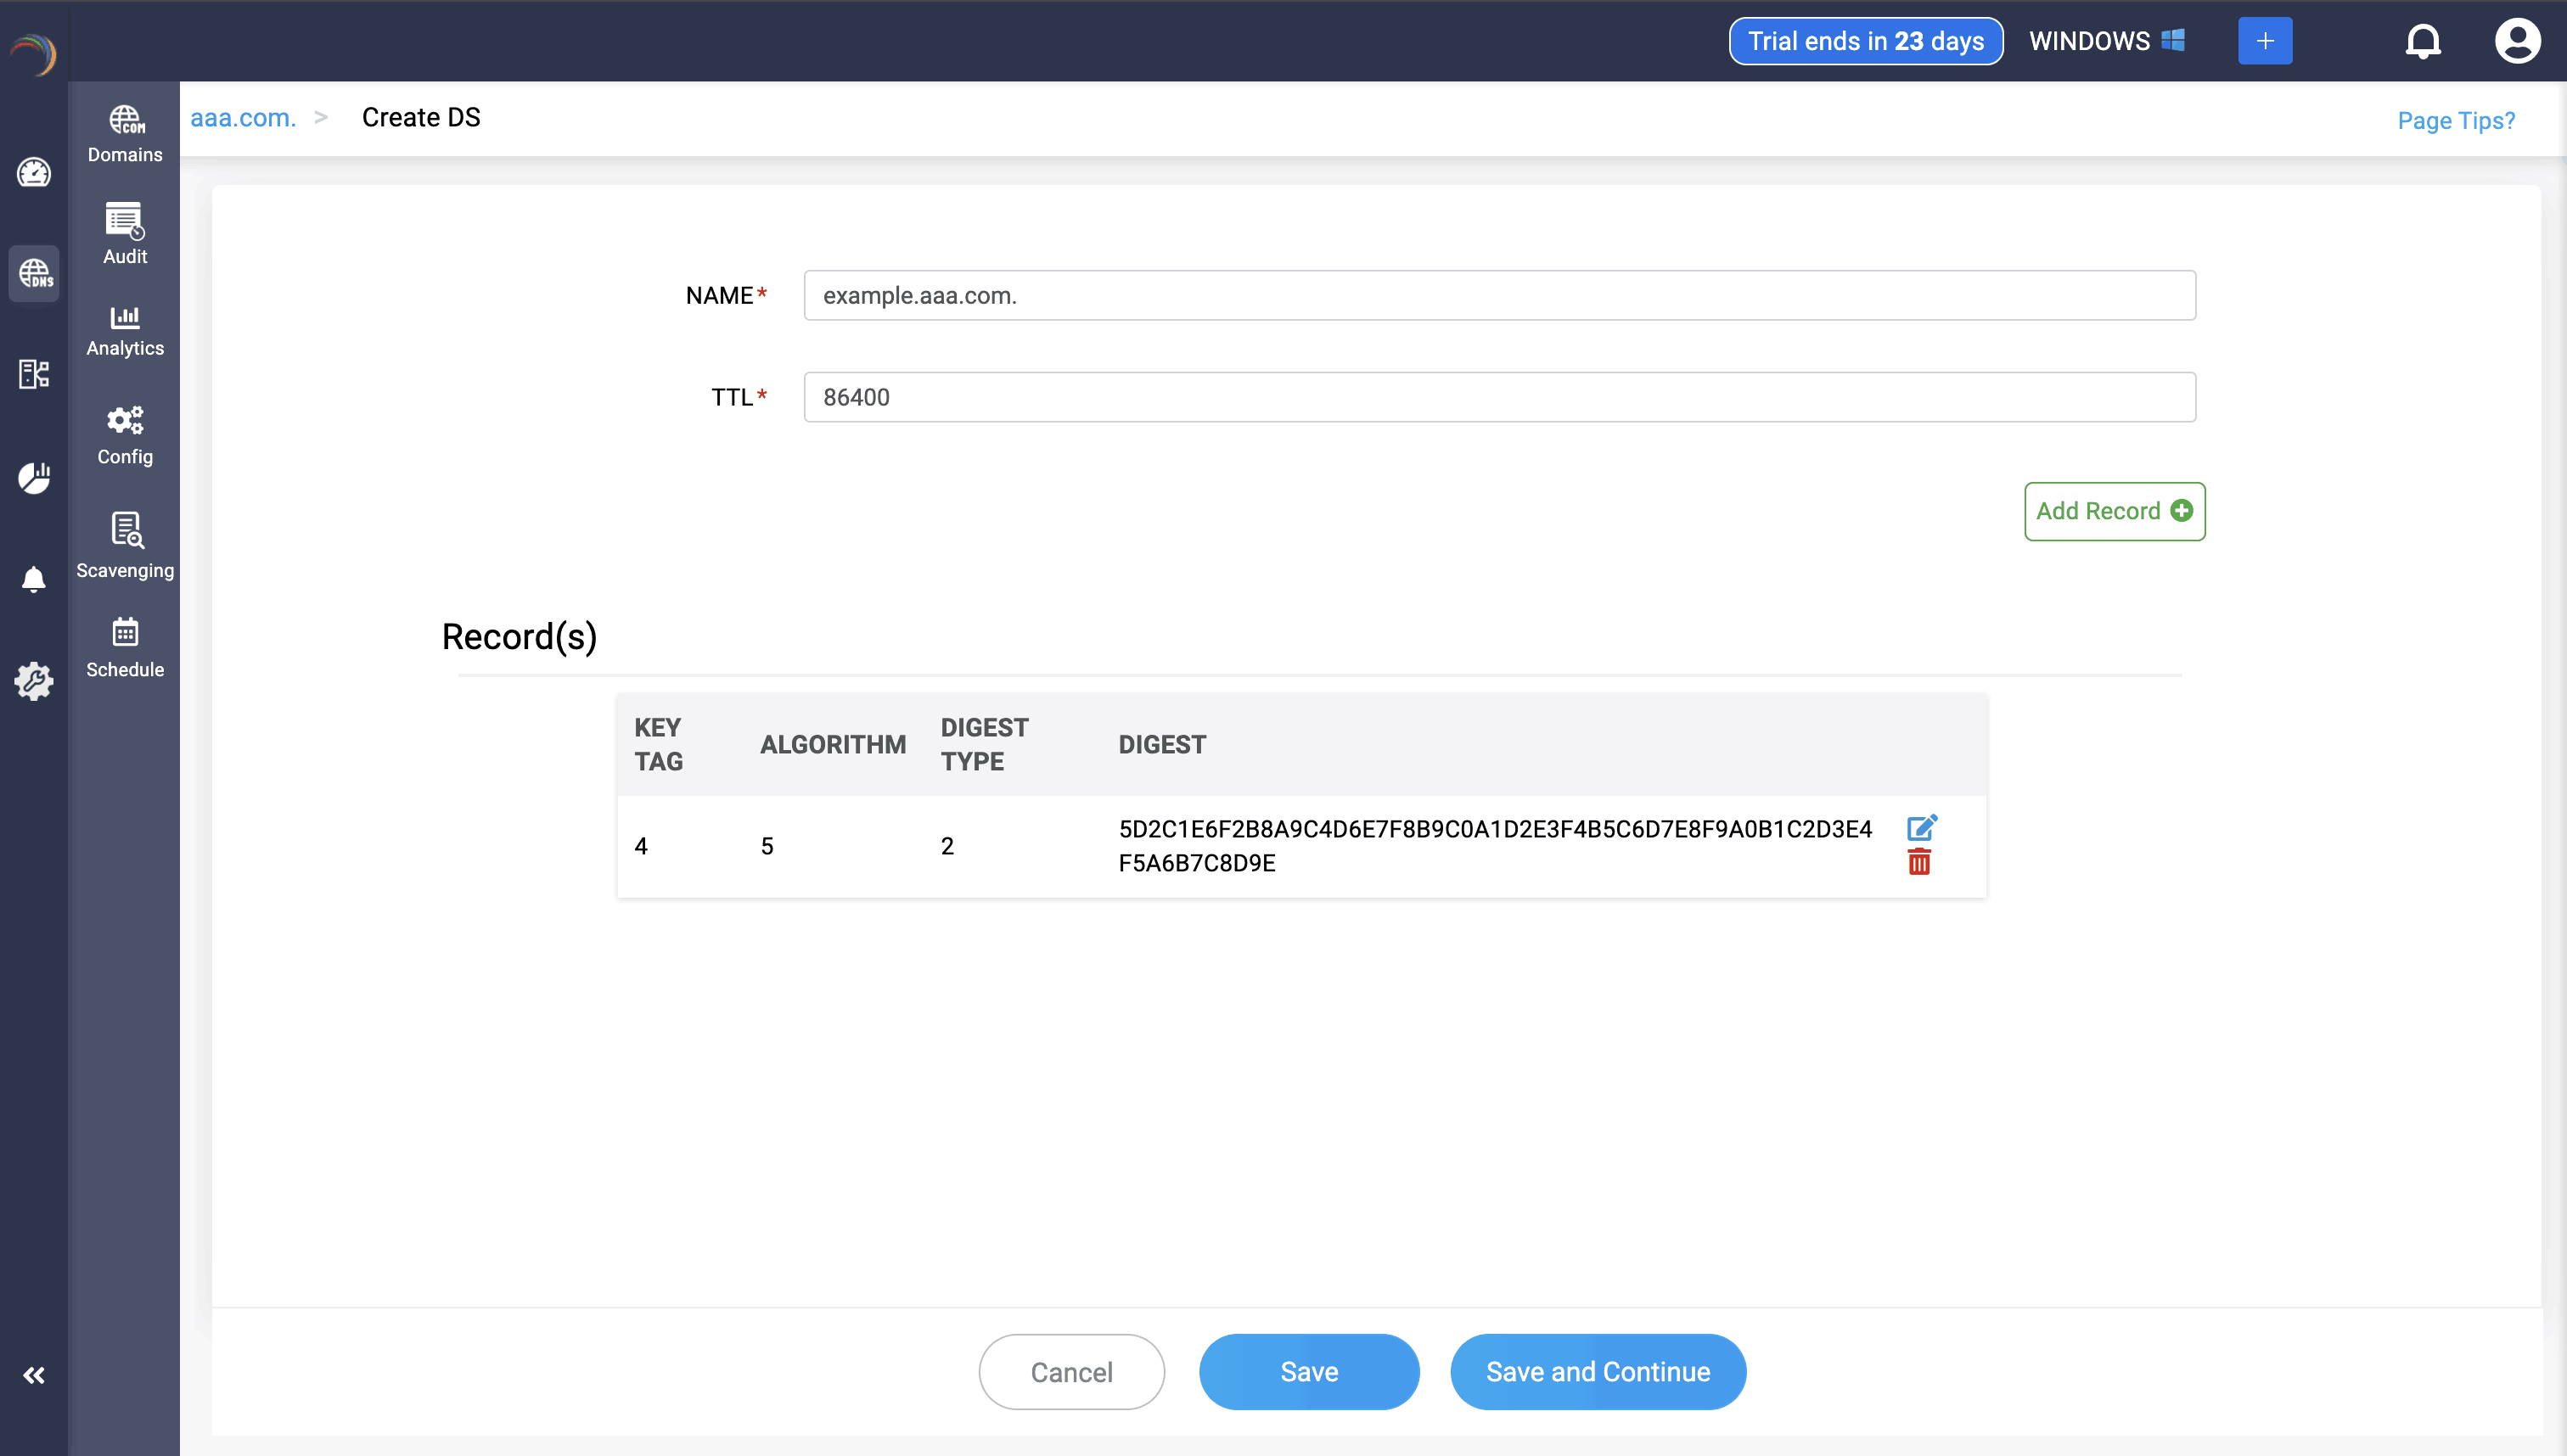Select the DNS globe icon in left rail
Screen dimensions: 2567x1456
tap(34, 273)
